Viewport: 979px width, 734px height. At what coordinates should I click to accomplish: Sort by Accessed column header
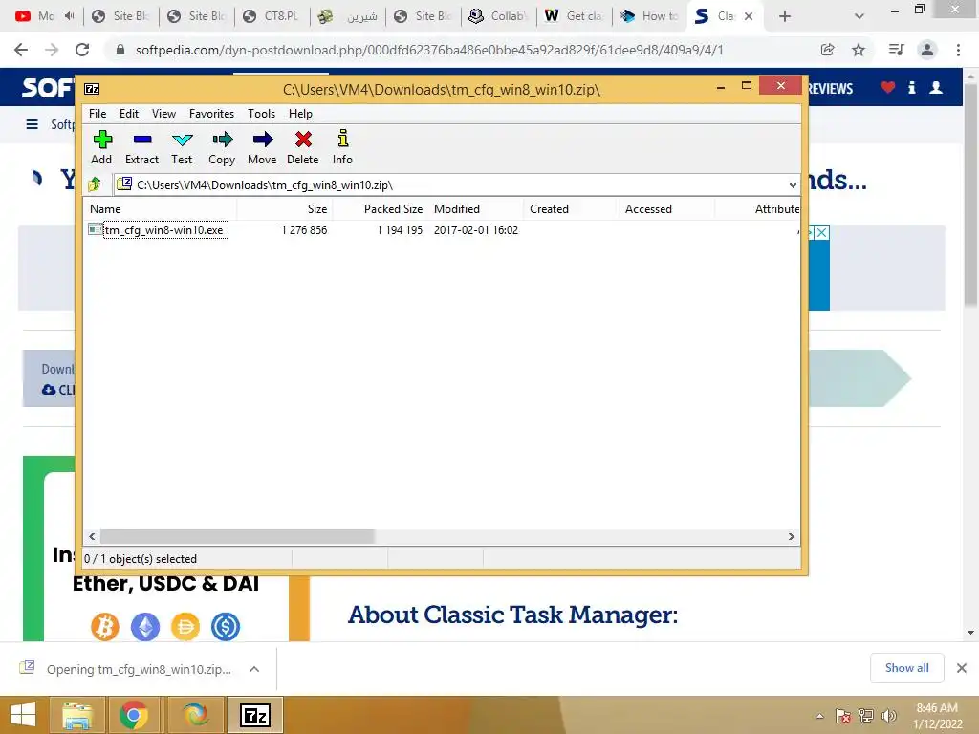pyautogui.click(x=666, y=209)
